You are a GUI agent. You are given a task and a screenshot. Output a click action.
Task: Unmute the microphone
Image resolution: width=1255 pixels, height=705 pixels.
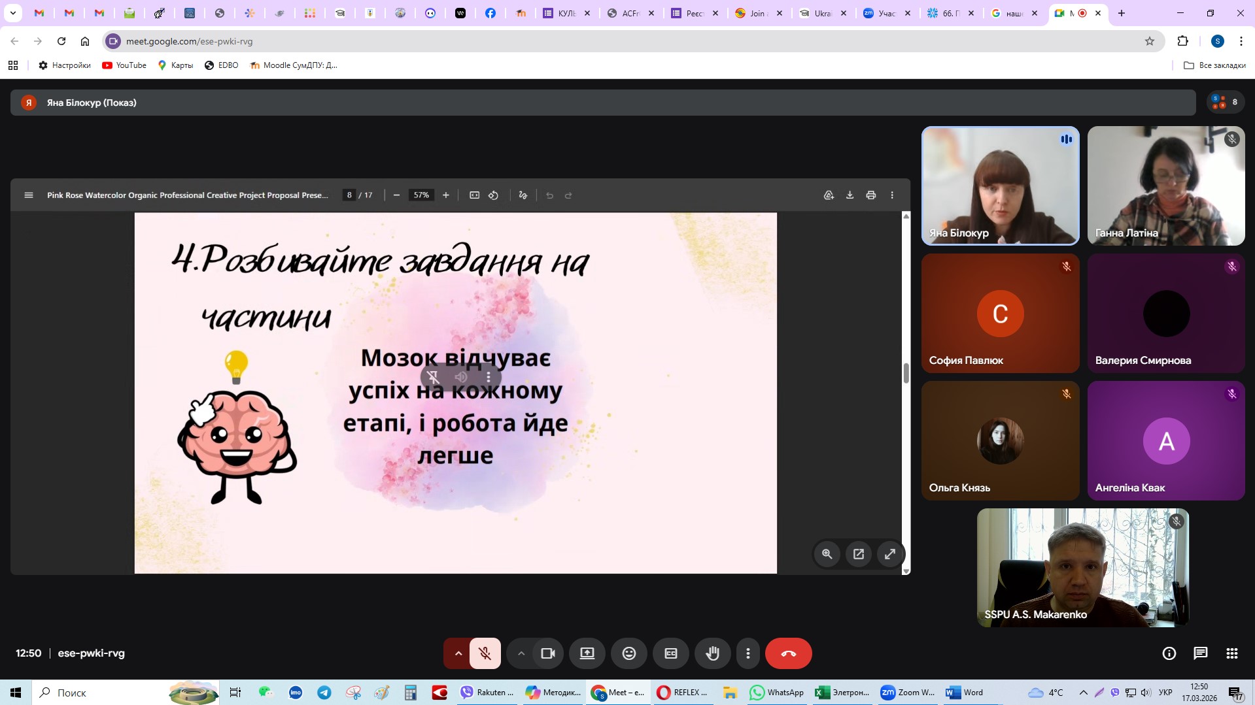point(485,653)
